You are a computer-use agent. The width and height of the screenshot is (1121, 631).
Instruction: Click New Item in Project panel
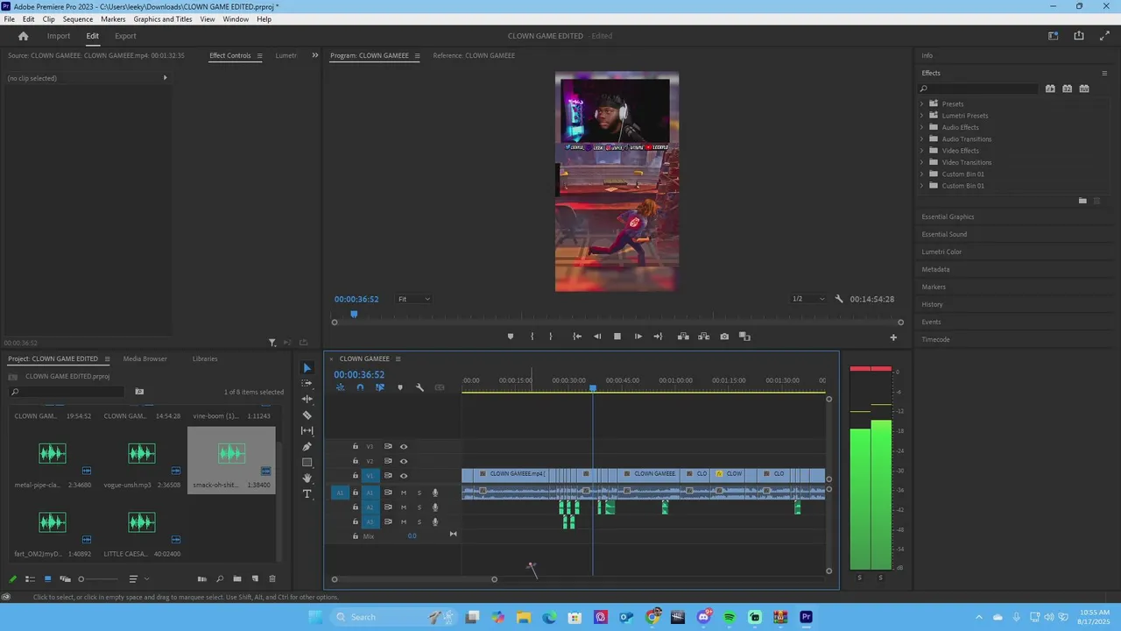coord(255,579)
